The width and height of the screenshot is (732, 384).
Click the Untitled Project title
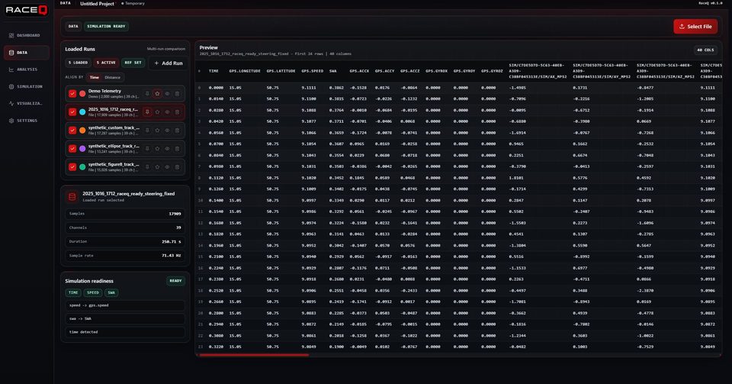click(97, 4)
